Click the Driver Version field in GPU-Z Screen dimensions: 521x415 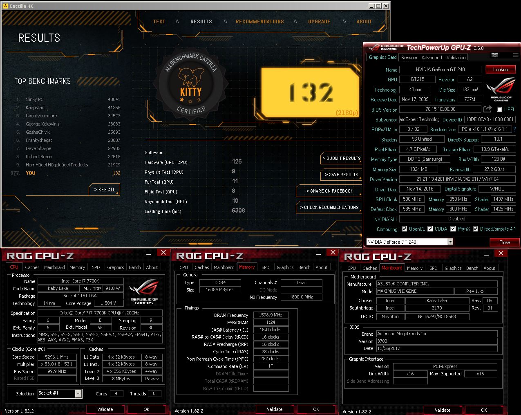[x=457, y=179]
